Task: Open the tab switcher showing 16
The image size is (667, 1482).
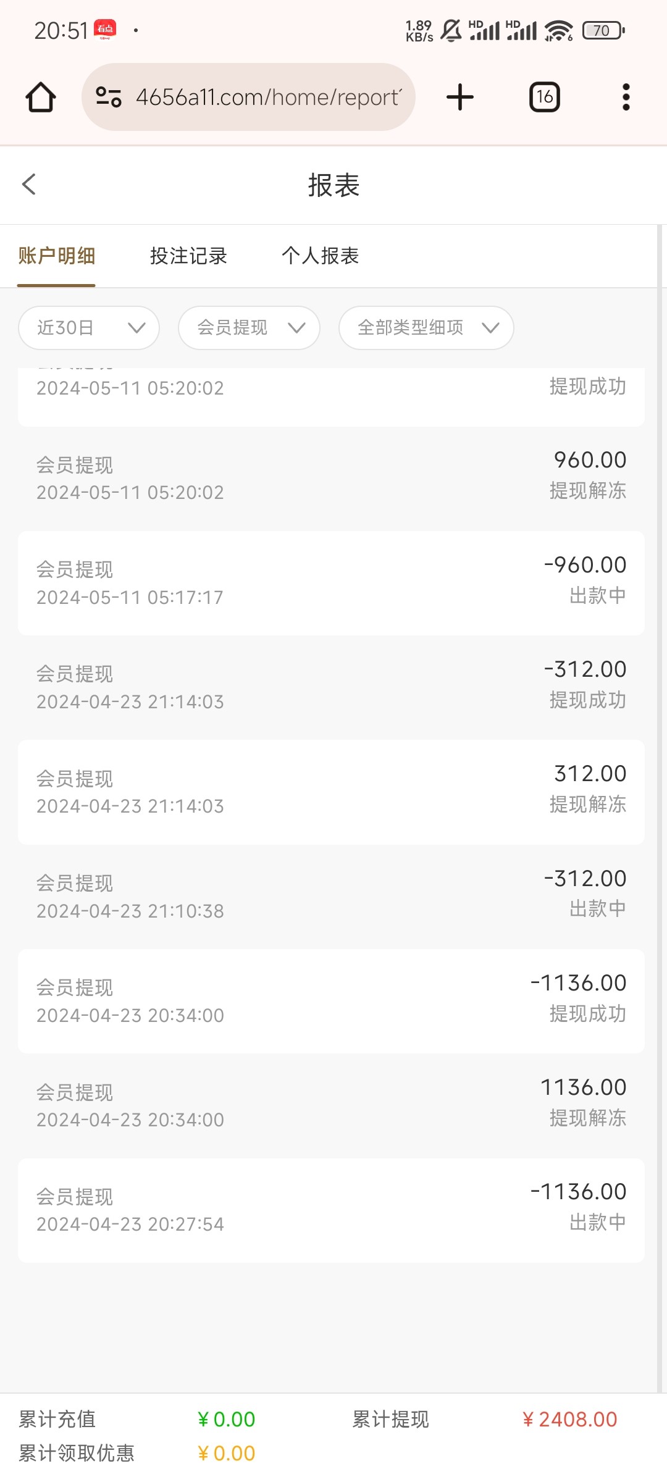Action: (544, 97)
